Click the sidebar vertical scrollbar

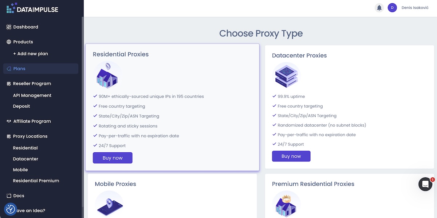(x=83, y=109)
